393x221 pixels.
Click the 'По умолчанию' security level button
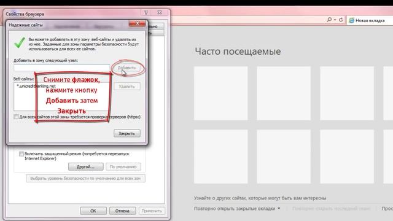[123, 166]
